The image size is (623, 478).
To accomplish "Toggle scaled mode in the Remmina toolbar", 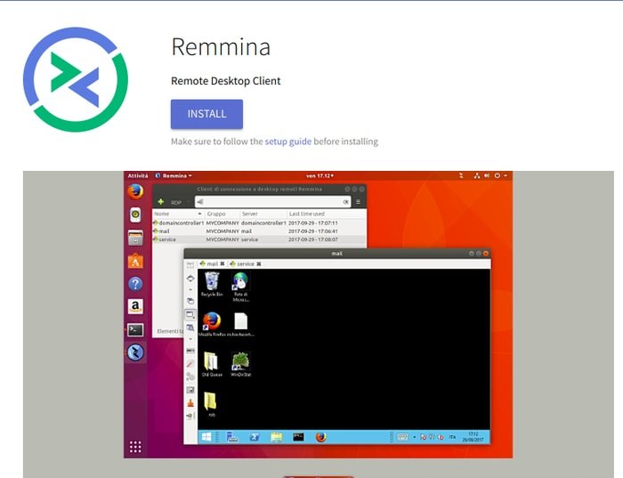I will tap(190, 328).
